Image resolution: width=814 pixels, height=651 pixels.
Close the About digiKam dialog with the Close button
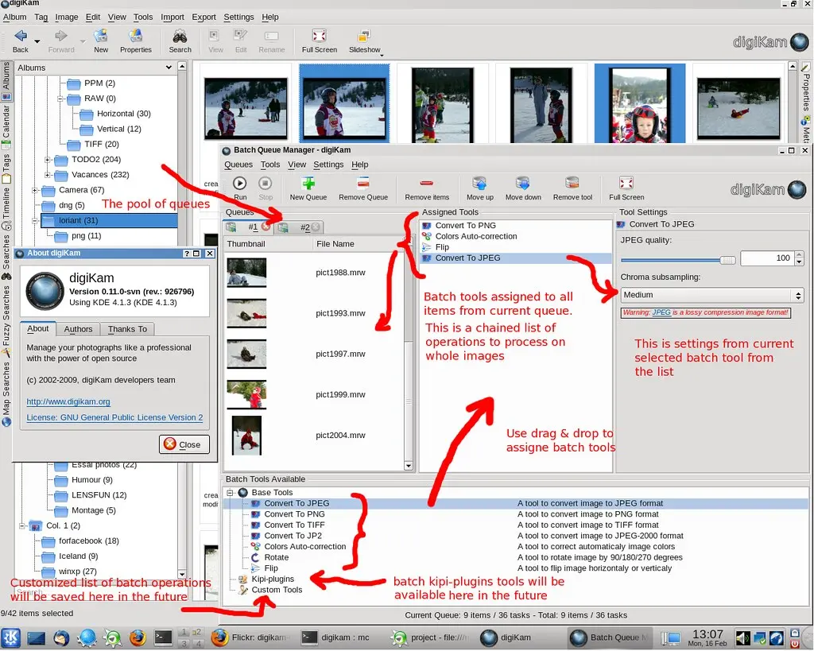point(184,444)
